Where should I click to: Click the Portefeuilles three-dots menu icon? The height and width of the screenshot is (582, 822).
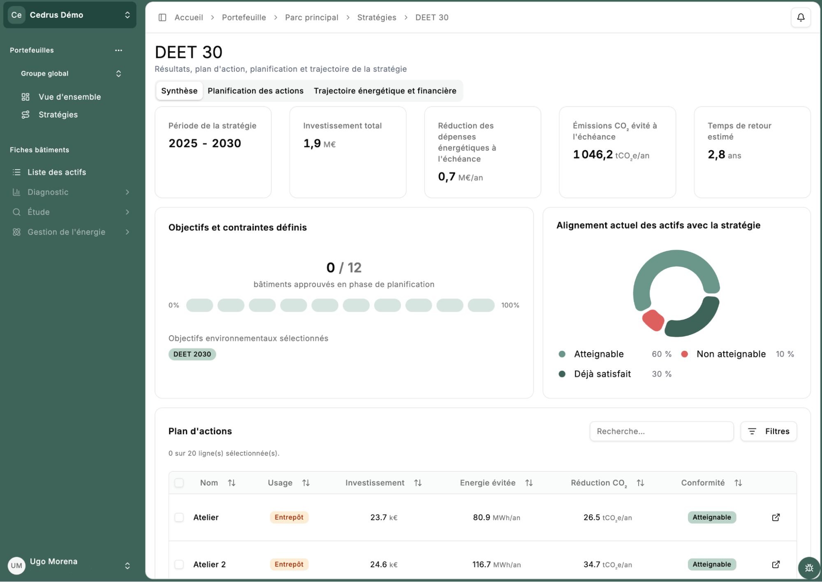[x=118, y=50]
